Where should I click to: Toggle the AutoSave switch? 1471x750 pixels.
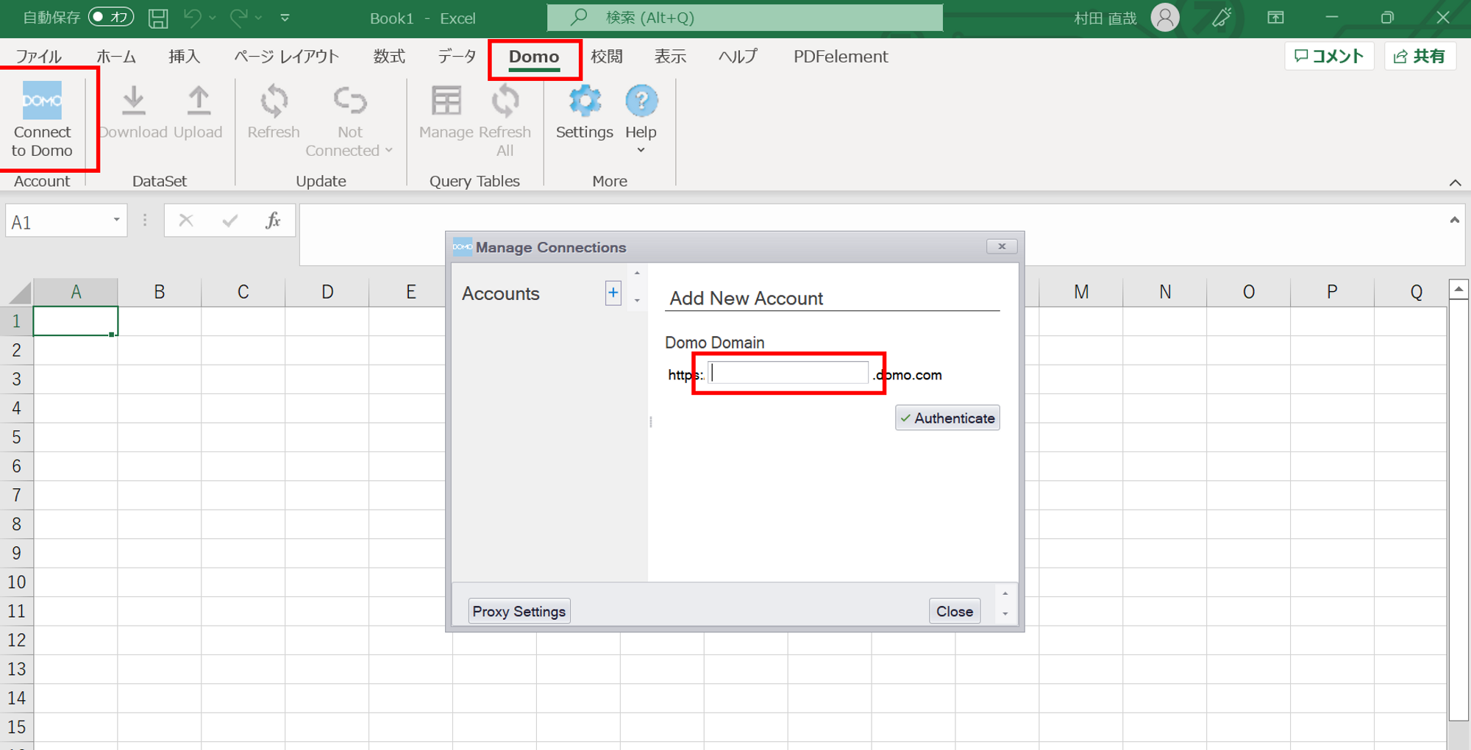[110, 17]
